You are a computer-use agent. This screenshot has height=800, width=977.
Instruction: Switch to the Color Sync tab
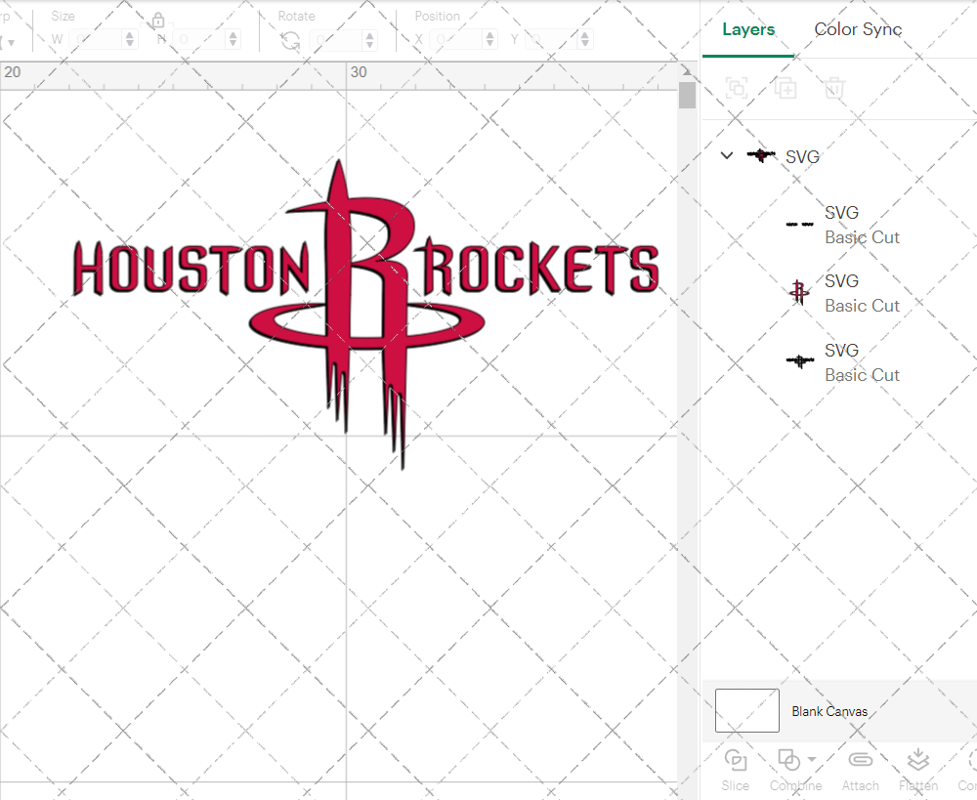point(858,29)
